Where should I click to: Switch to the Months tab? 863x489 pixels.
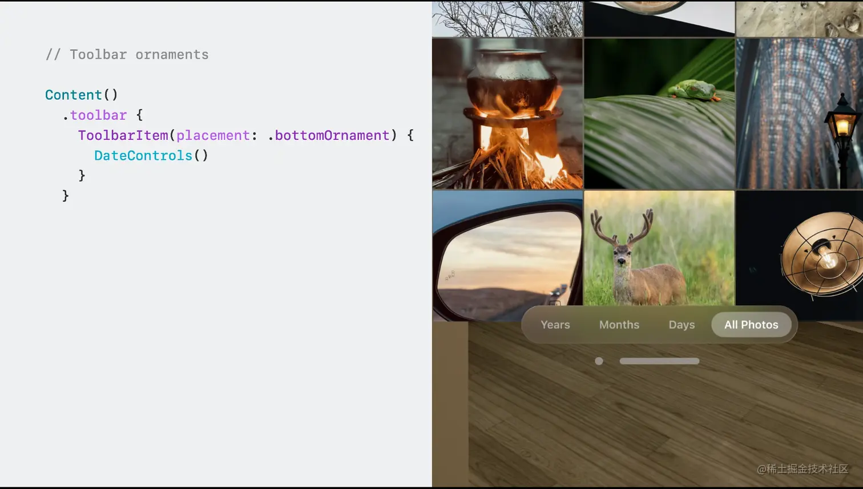point(619,325)
